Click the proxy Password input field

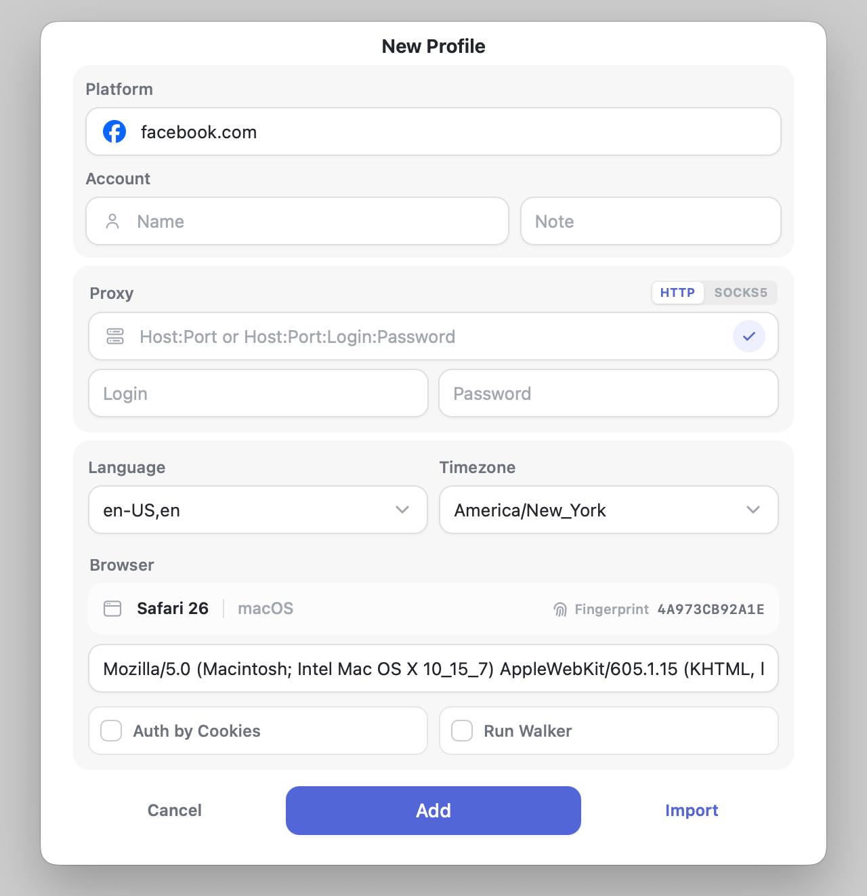[609, 393]
